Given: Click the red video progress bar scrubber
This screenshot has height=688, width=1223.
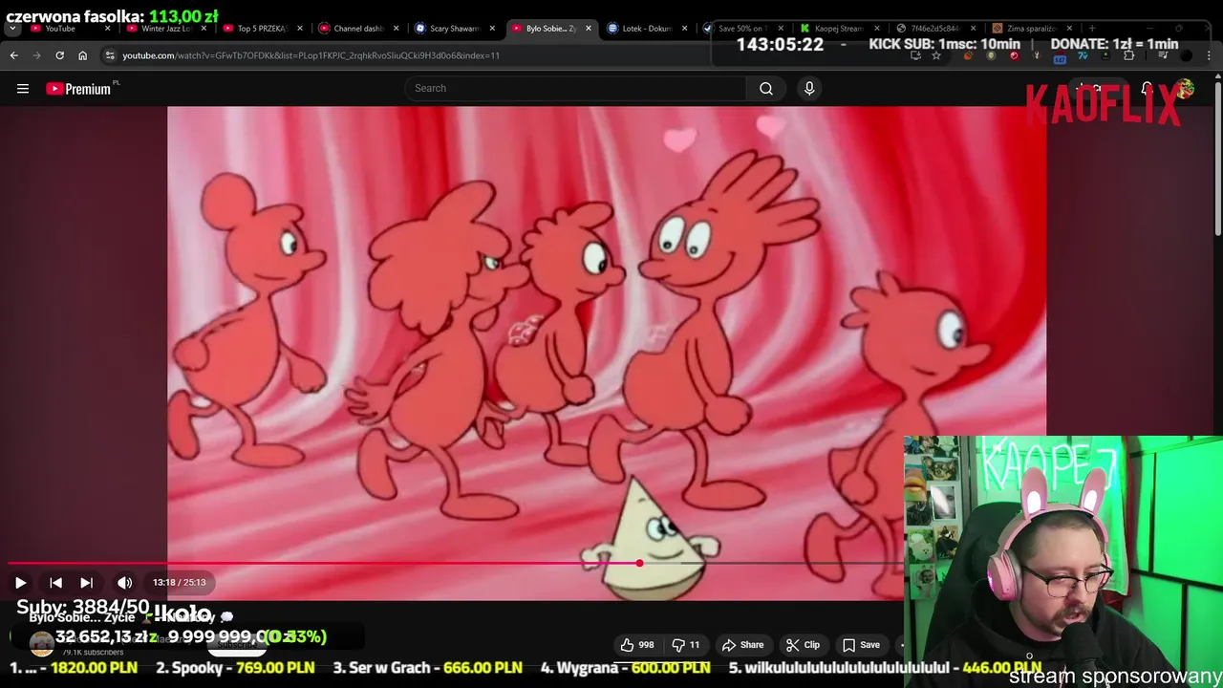Looking at the screenshot, I should (639, 564).
